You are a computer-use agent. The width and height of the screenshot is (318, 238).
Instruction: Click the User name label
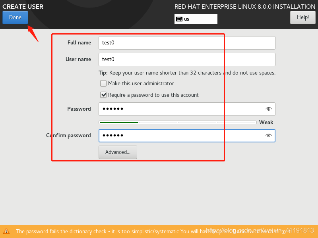[x=78, y=59]
